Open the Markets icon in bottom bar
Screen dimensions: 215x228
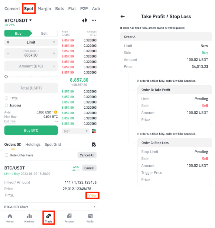click(29, 218)
